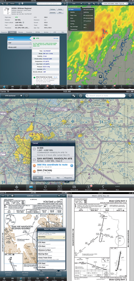Lock the VOR/DME plate
Viewport: 134px width, 281px height.
(64, 196)
